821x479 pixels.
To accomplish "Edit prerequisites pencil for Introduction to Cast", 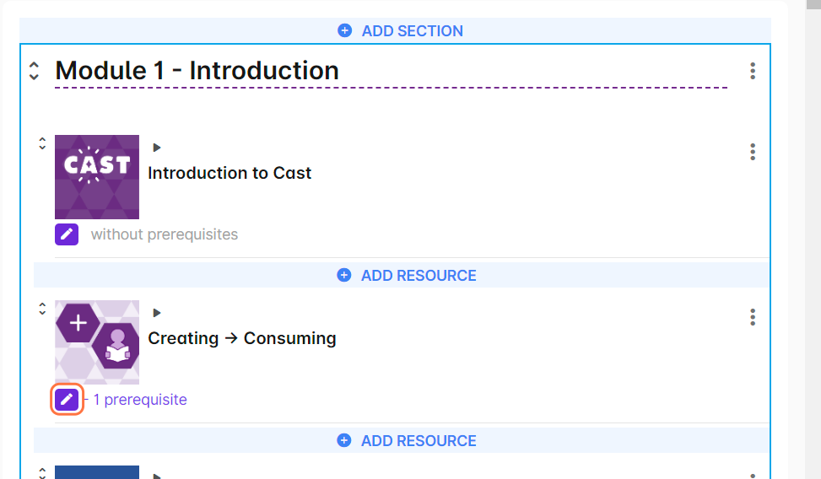I will 67,234.
